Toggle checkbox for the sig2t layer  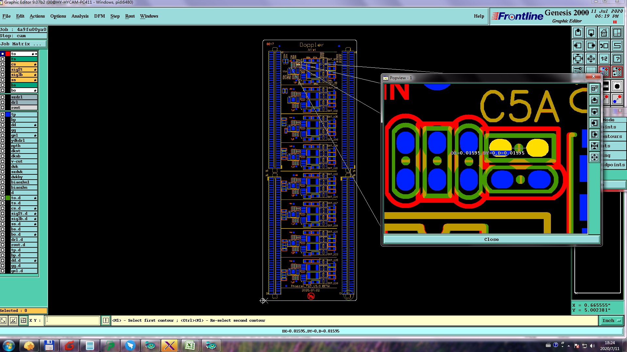(3, 69)
